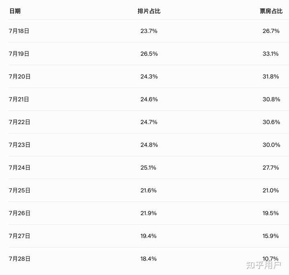Click the 25.1% screening share value

pyautogui.click(x=149, y=168)
